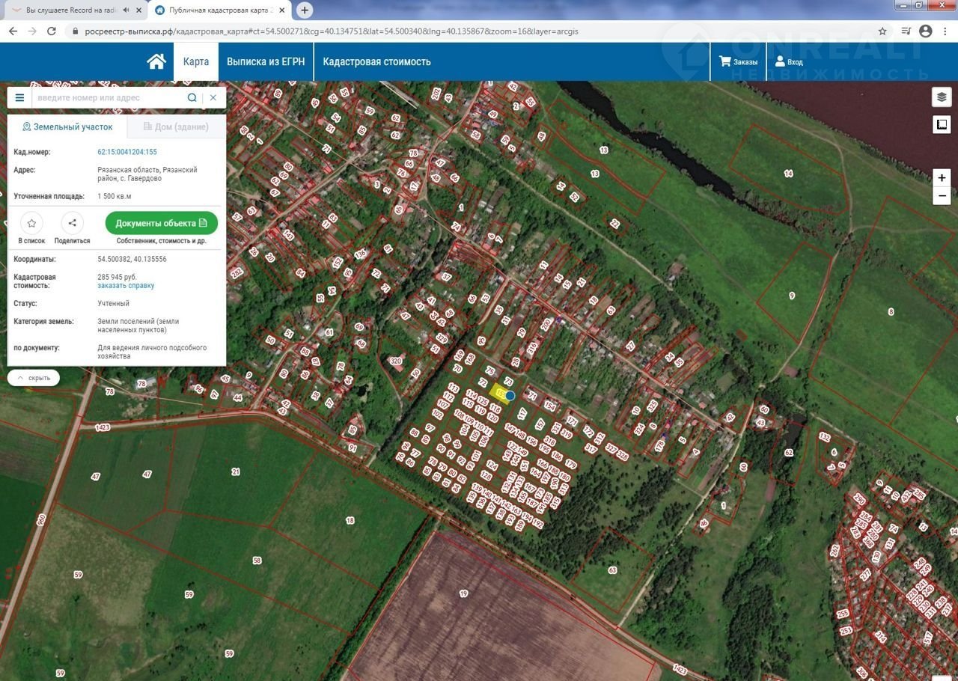Open the map layers selector

(942, 97)
